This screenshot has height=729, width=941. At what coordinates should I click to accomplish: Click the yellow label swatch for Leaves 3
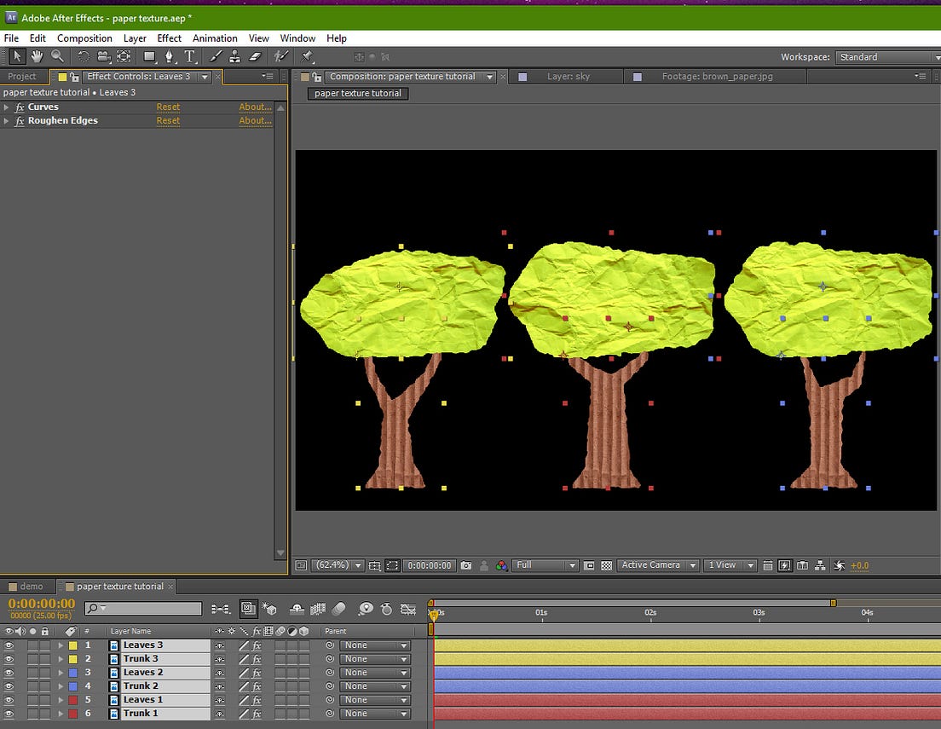(72, 645)
